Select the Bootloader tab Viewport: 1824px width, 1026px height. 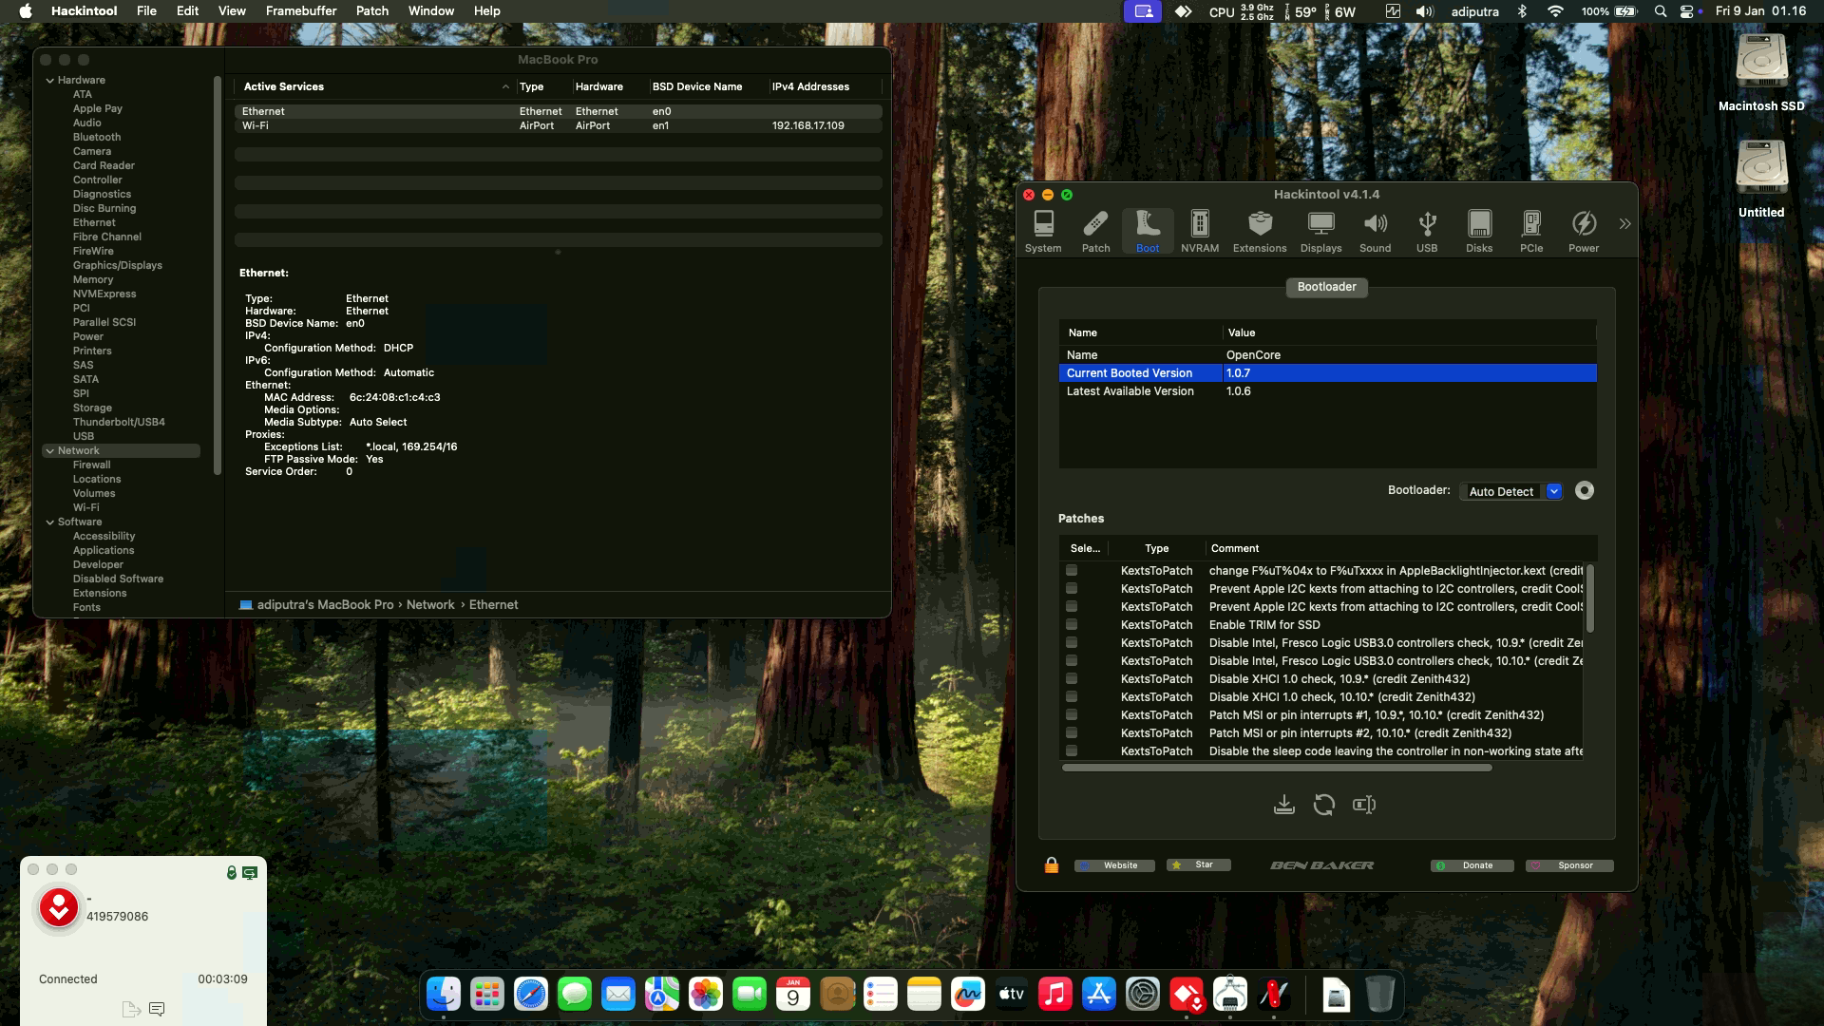point(1326,287)
